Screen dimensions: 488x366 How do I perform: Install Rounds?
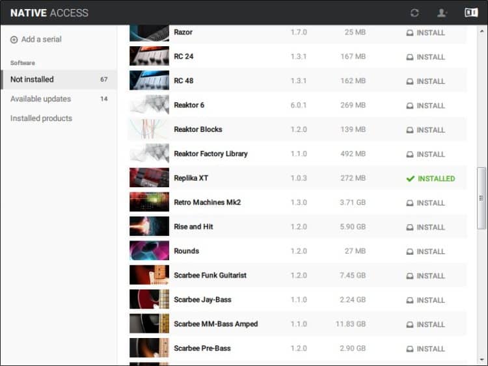(426, 252)
